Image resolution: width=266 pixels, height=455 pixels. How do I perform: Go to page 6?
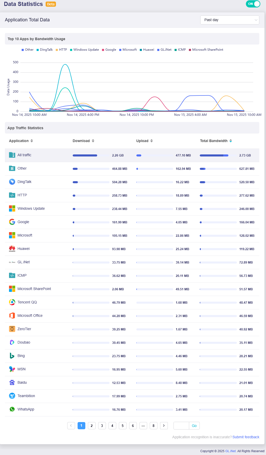pos(133,426)
